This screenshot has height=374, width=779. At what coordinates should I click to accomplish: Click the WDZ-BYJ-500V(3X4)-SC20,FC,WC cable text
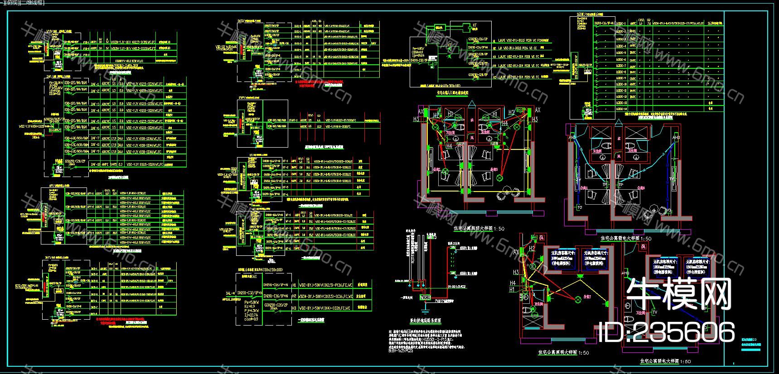[x=325, y=308]
